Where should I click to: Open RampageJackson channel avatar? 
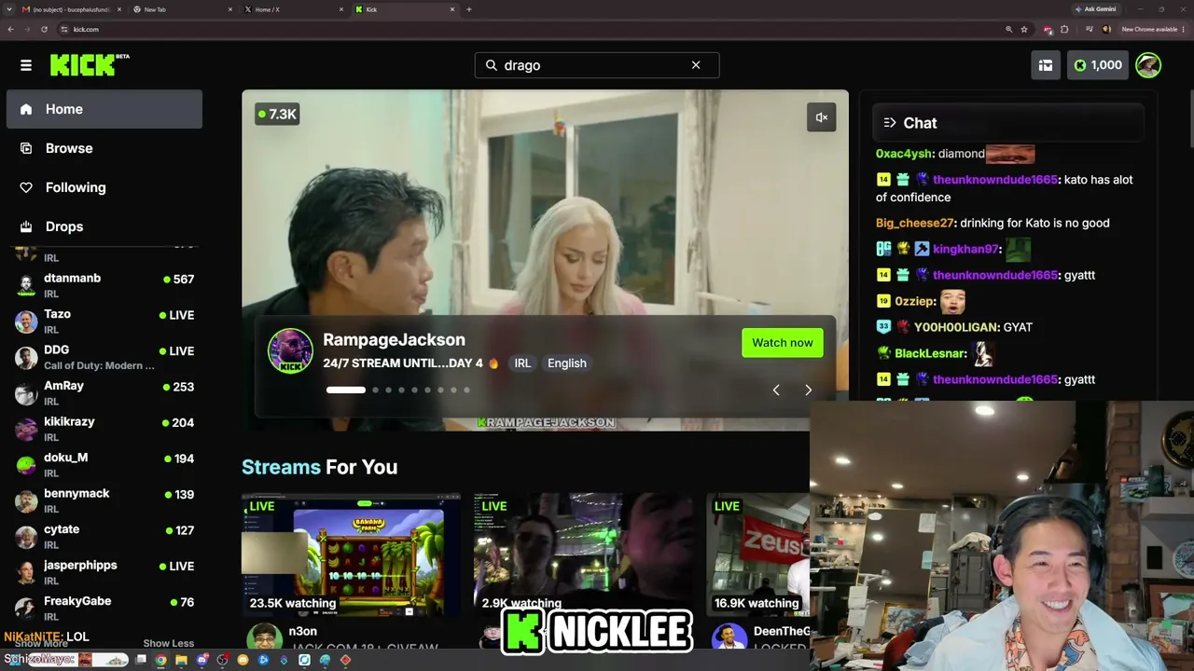click(290, 350)
